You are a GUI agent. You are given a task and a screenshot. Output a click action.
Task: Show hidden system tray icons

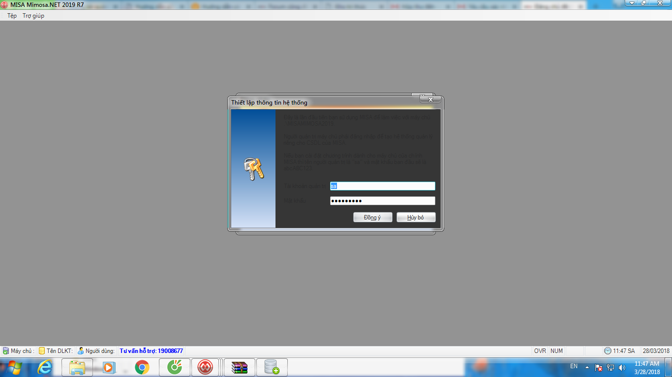587,367
